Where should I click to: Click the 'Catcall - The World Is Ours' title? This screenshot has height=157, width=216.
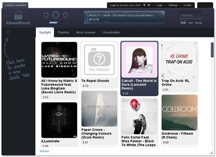point(139,85)
